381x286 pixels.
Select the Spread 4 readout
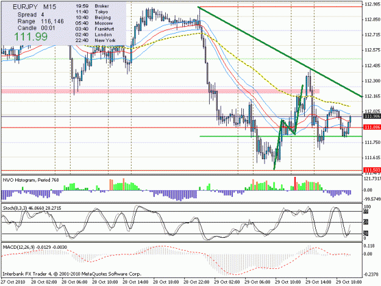[30, 15]
